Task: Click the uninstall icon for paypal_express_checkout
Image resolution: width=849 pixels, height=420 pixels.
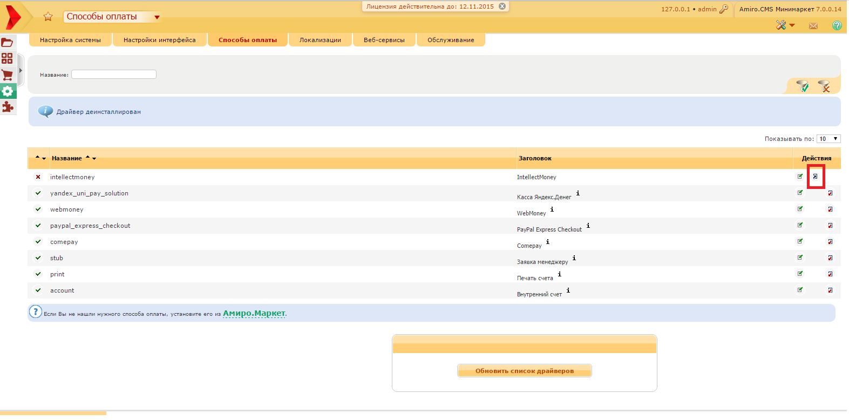Action: pos(830,226)
